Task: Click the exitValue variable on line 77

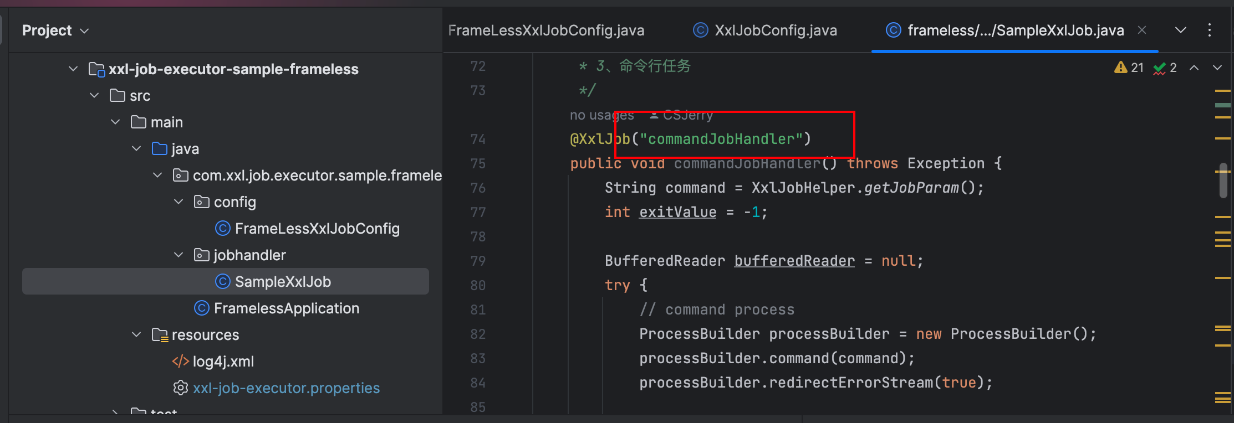Action: pos(677,212)
